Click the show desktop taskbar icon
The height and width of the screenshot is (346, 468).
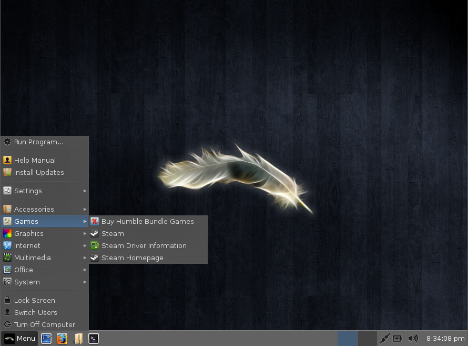pos(46,339)
